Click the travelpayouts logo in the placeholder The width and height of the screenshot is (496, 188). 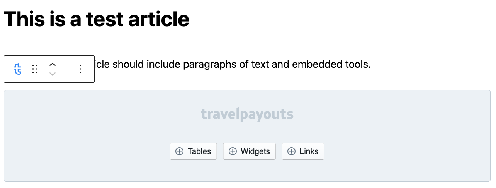pos(247,114)
